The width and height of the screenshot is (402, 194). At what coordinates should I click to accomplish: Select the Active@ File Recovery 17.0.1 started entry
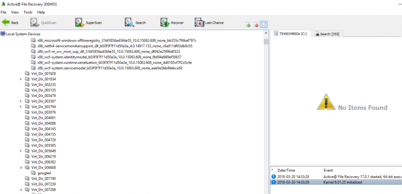tap(336, 177)
